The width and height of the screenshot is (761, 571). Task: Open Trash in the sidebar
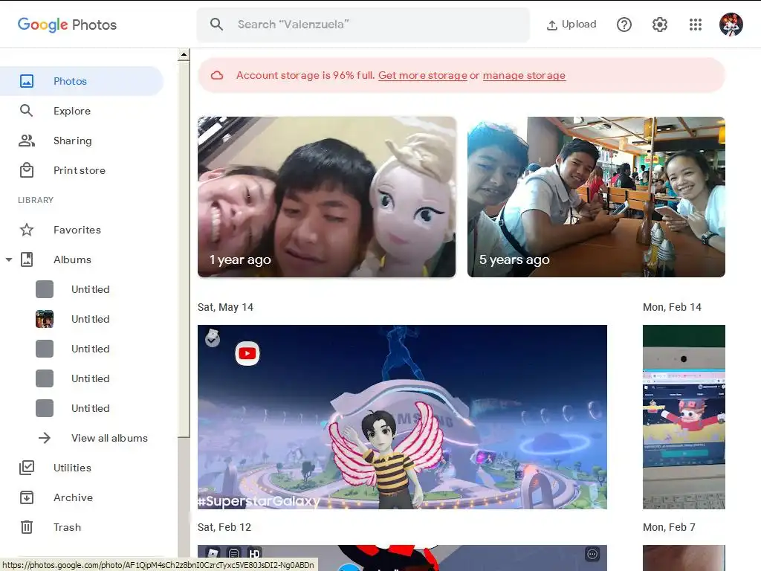pyautogui.click(x=82, y=527)
